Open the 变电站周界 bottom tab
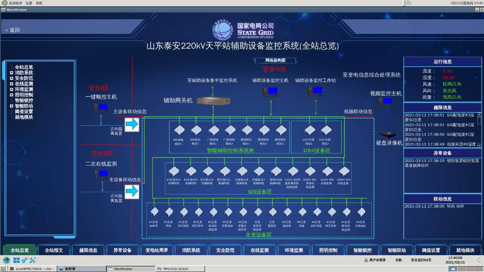This screenshot has width=484, height=272. click(156, 250)
